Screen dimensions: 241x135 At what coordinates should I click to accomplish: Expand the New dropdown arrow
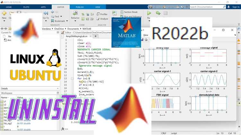pyautogui.click(x=4, y=21)
